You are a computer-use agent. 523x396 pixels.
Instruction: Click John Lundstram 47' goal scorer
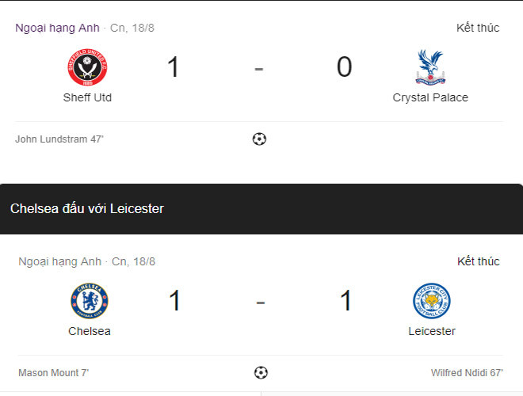click(59, 139)
